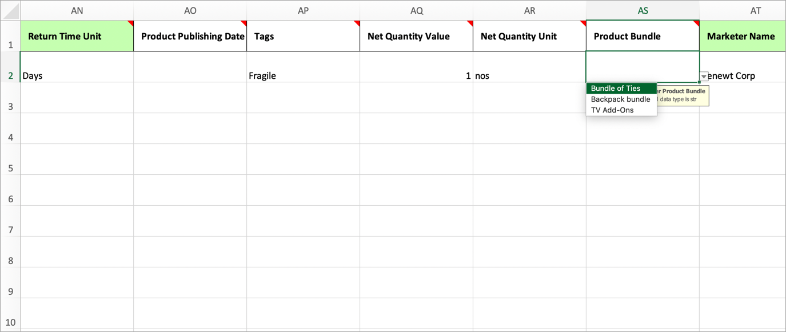Select column AQ header
Image resolution: width=786 pixels, height=332 pixels.
417,10
